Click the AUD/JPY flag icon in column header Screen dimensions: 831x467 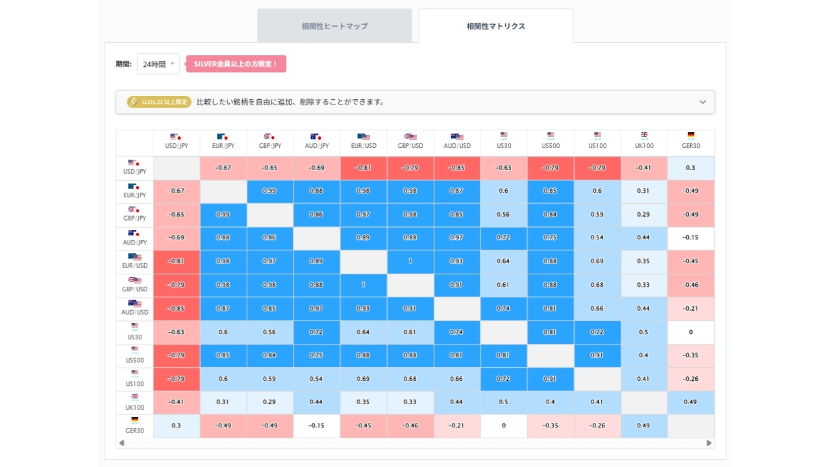tap(316, 137)
